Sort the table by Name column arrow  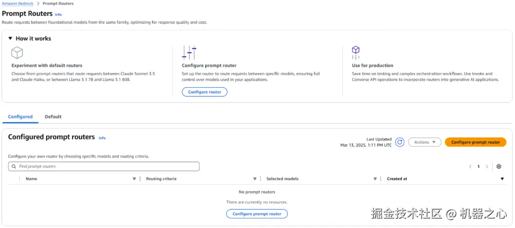pyautogui.click(x=134, y=179)
